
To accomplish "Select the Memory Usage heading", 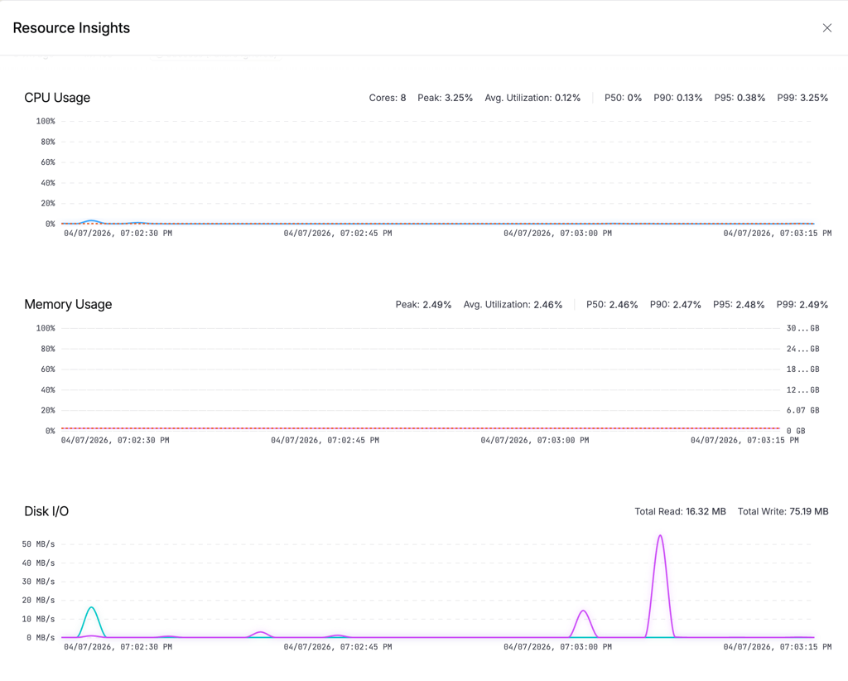I will coord(68,305).
